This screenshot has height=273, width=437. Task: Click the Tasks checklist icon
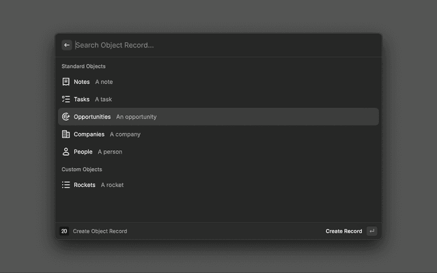point(66,99)
